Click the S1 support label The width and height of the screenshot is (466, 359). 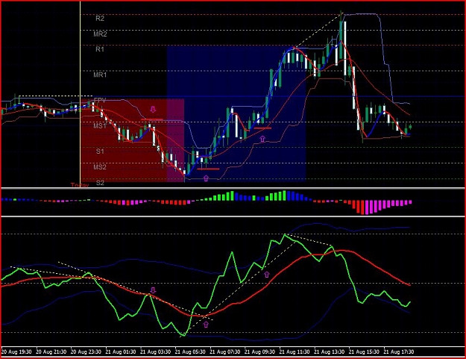coord(100,152)
